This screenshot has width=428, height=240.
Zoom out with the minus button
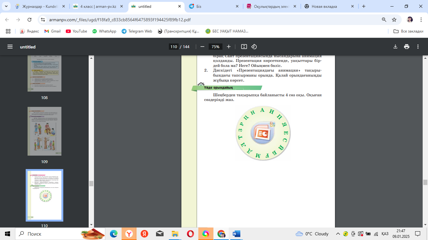pyautogui.click(x=202, y=47)
